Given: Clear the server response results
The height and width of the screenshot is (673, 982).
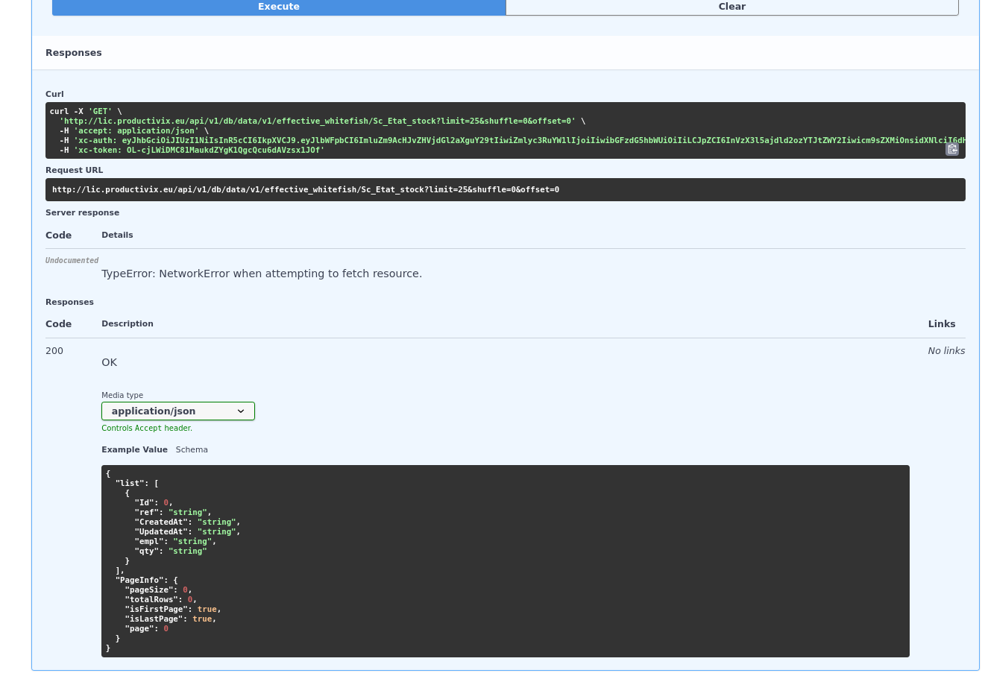Looking at the screenshot, I should 731,7.
